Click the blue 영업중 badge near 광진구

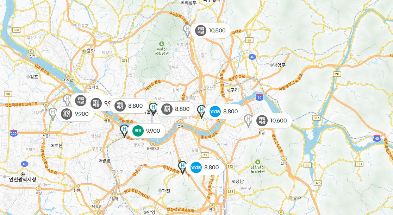215,112
